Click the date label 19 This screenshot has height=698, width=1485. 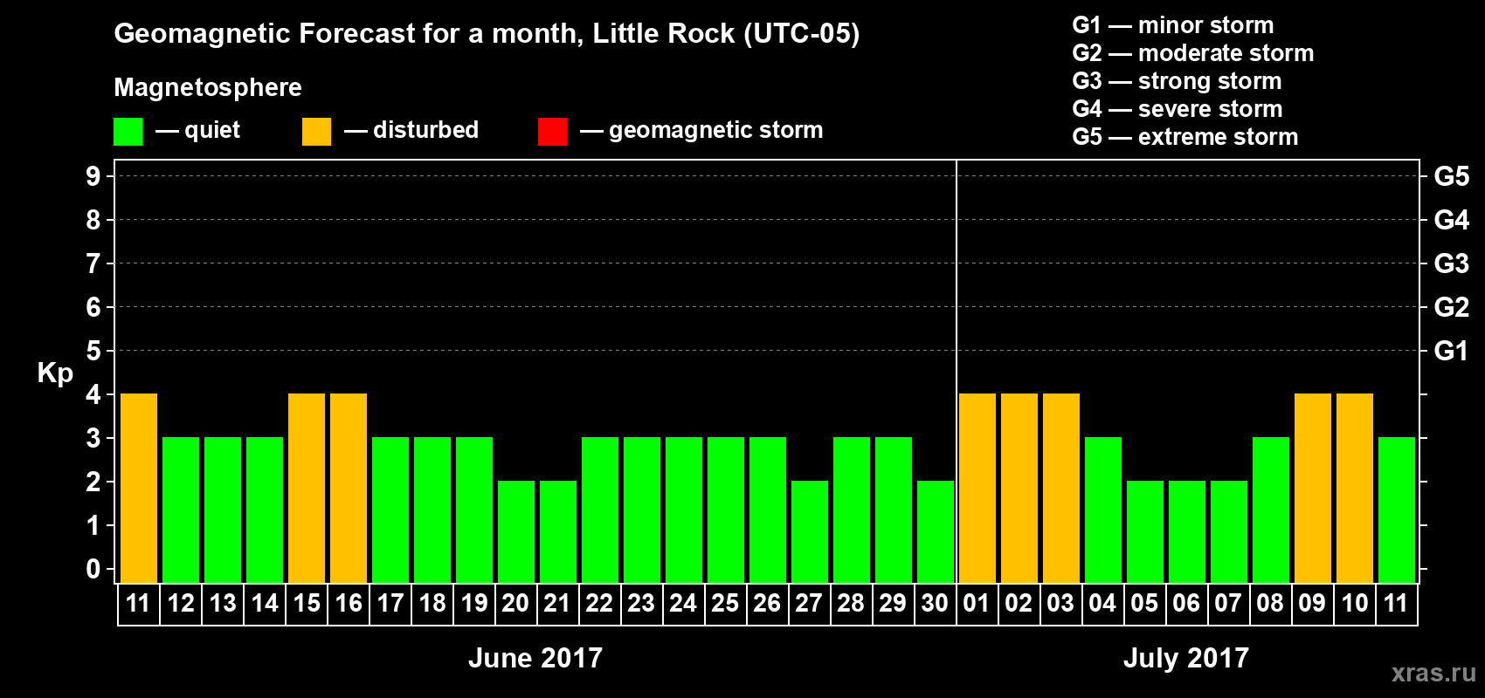pyautogui.click(x=474, y=604)
